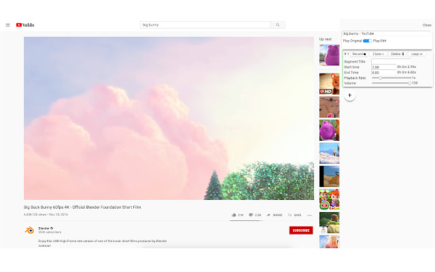Click the Blender channel name

43,228
